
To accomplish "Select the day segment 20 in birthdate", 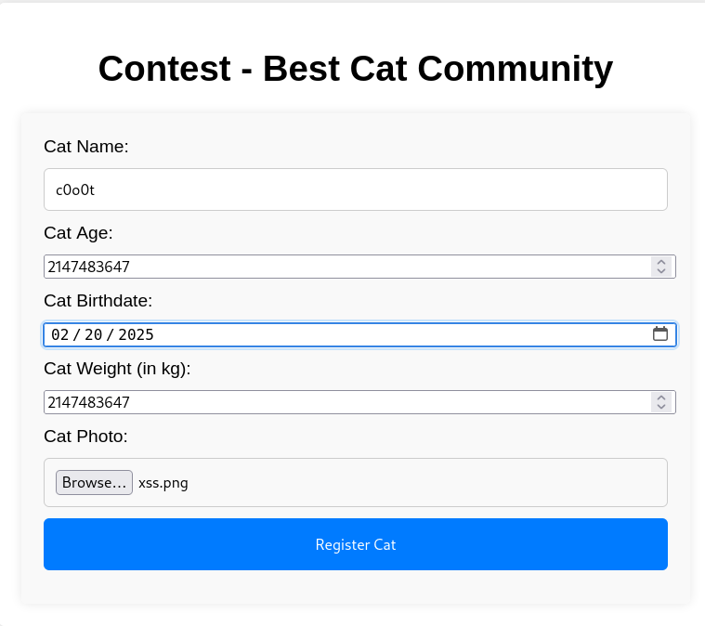I will 94,334.
